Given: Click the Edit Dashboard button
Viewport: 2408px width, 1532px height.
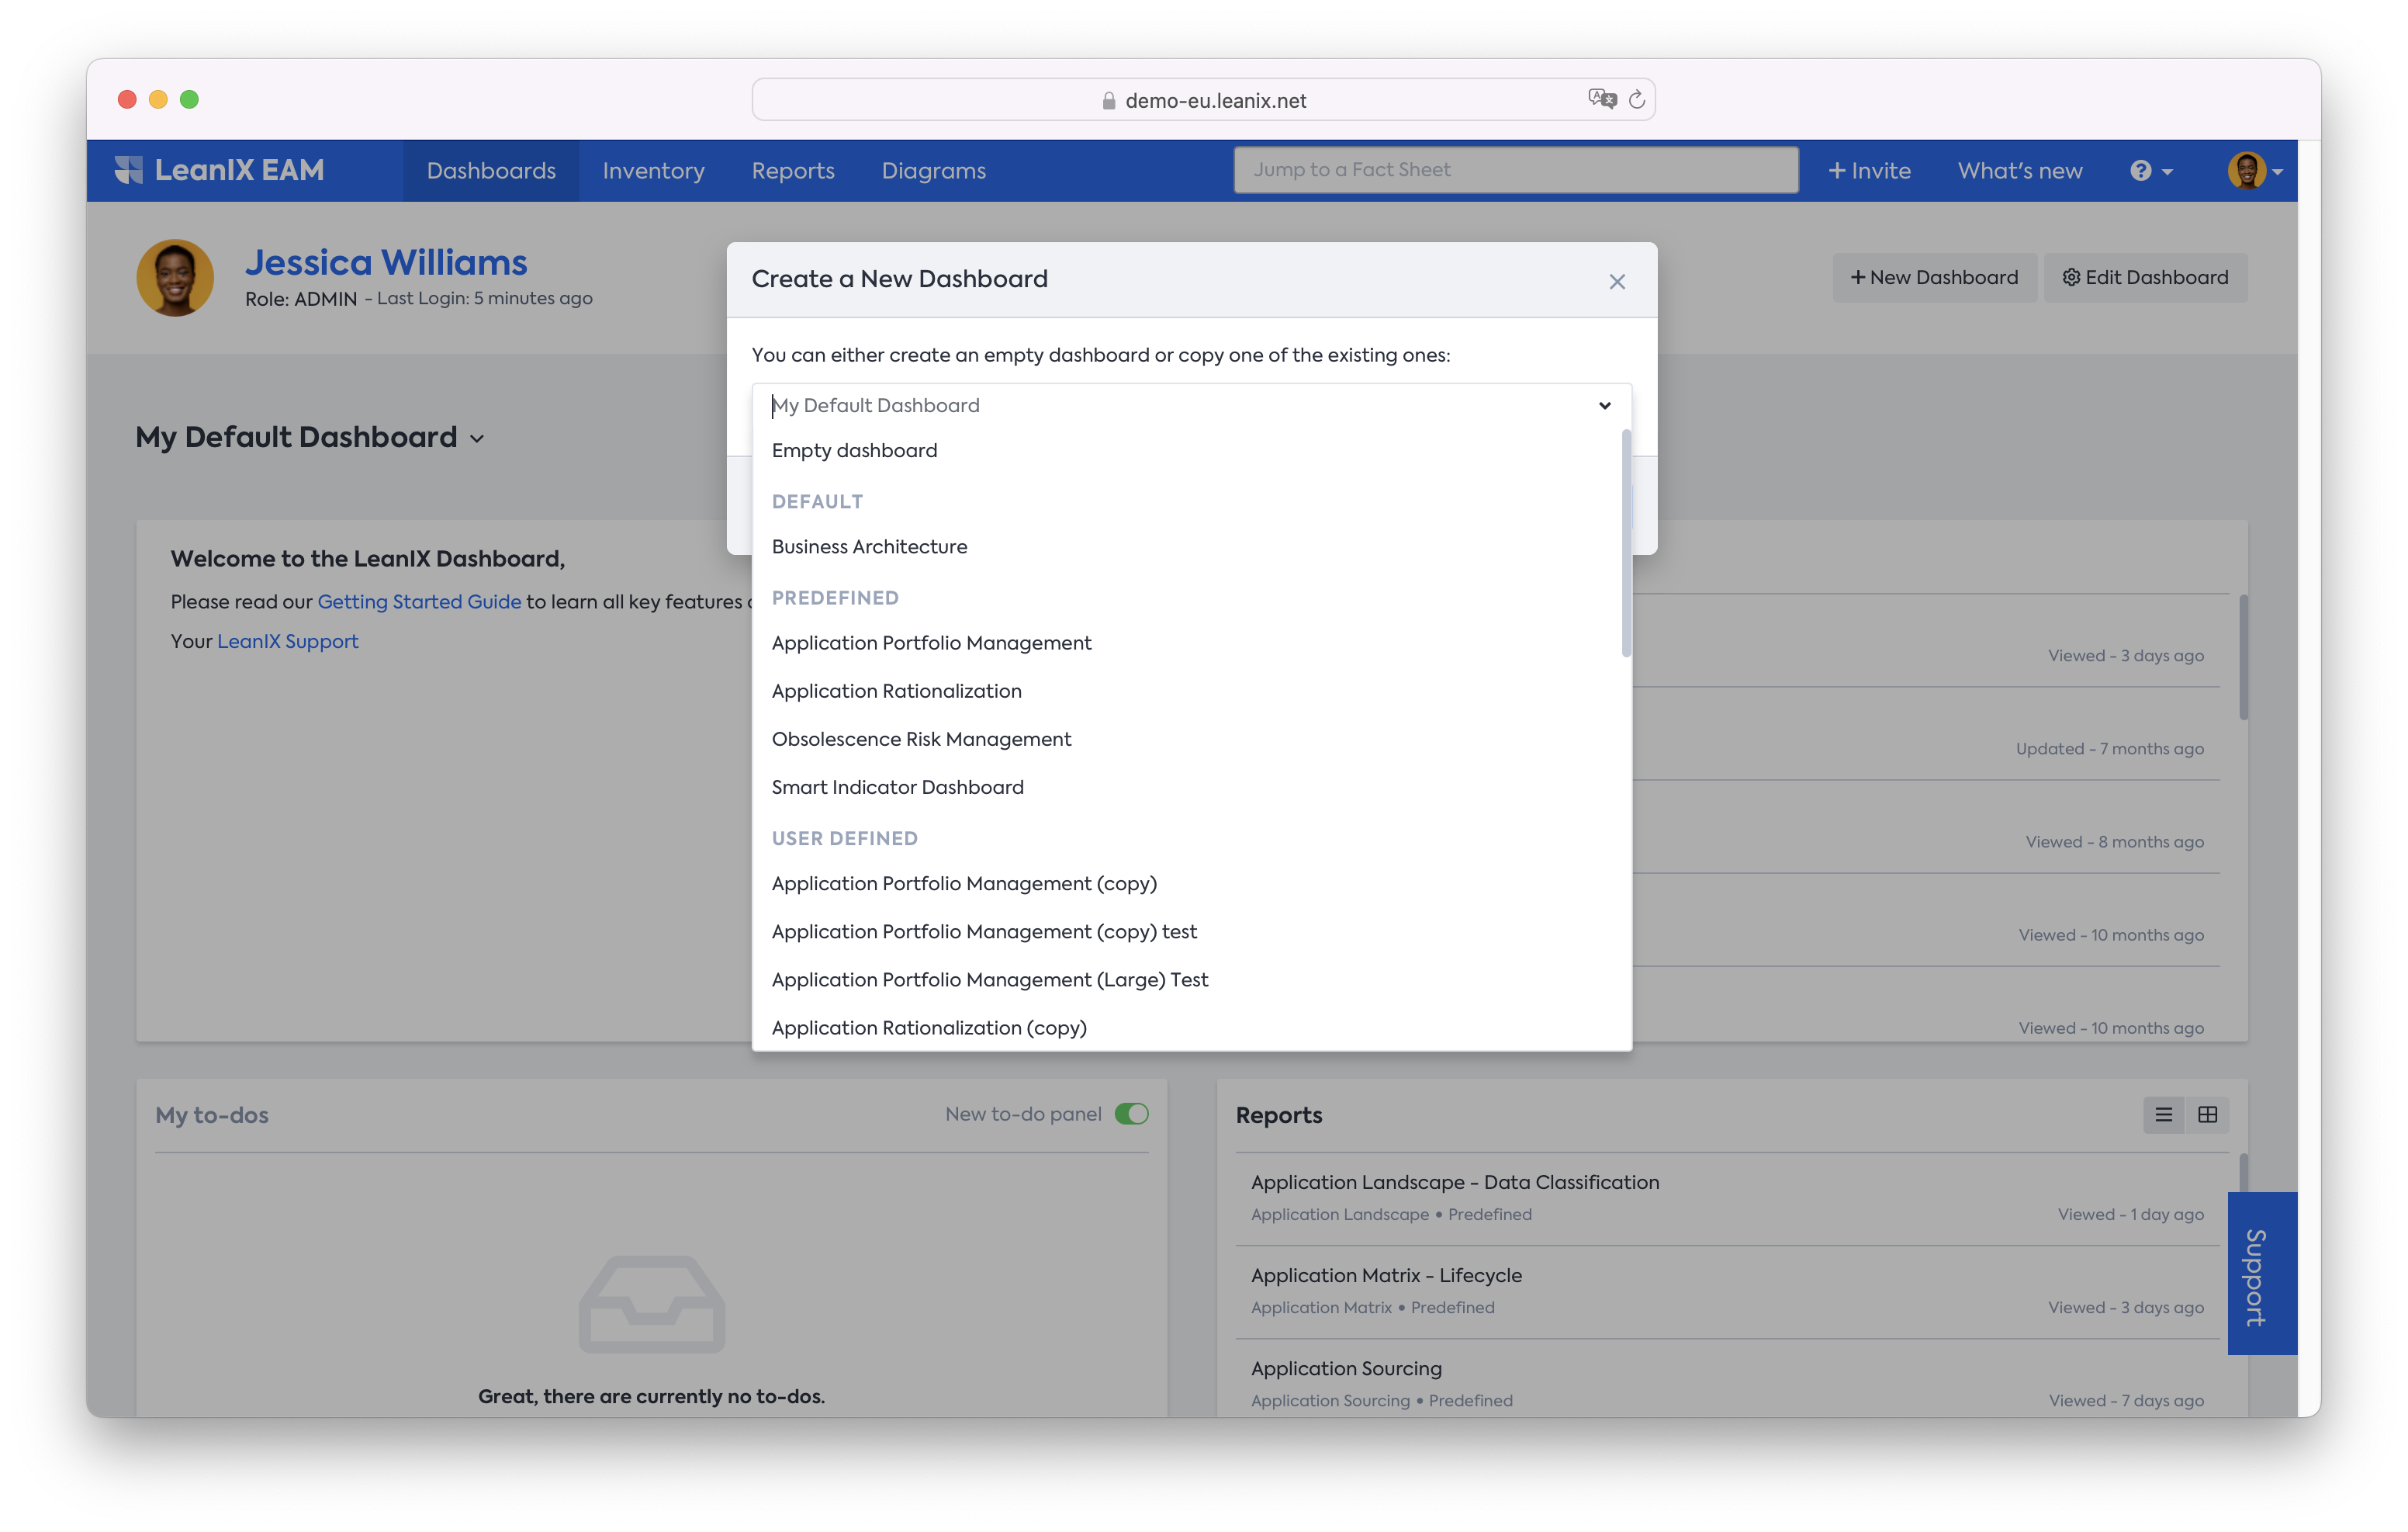Looking at the screenshot, I should tap(2145, 278).
